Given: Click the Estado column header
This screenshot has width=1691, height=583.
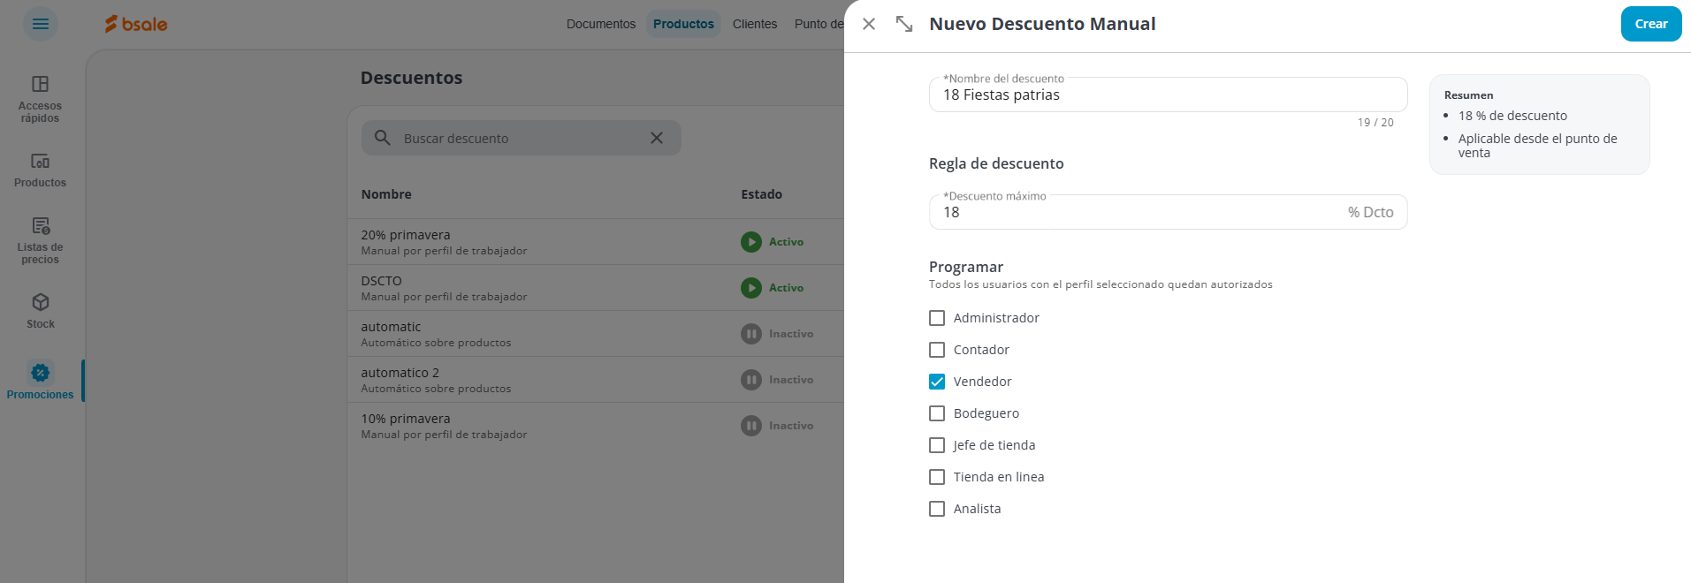Looking at the screenshot, I should click(x=761, y=194).
